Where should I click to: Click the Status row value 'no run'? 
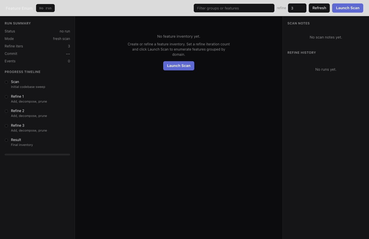pos(65,31)
